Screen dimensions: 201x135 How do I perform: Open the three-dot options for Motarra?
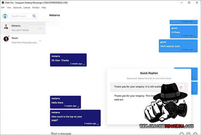[40, 28]
